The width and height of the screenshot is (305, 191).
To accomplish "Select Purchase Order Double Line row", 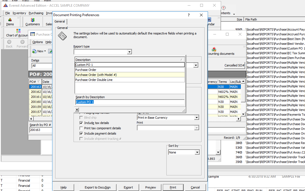I will tap(130, 80).
